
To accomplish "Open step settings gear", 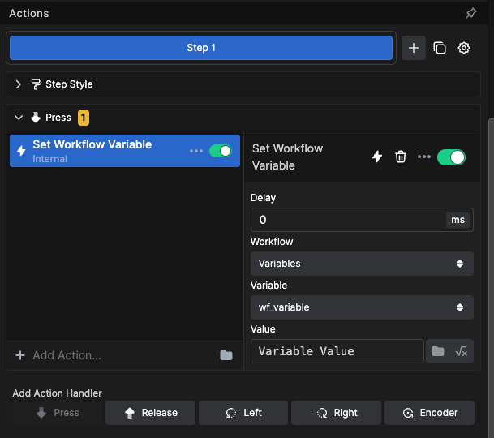I will (x=464, y=48).
